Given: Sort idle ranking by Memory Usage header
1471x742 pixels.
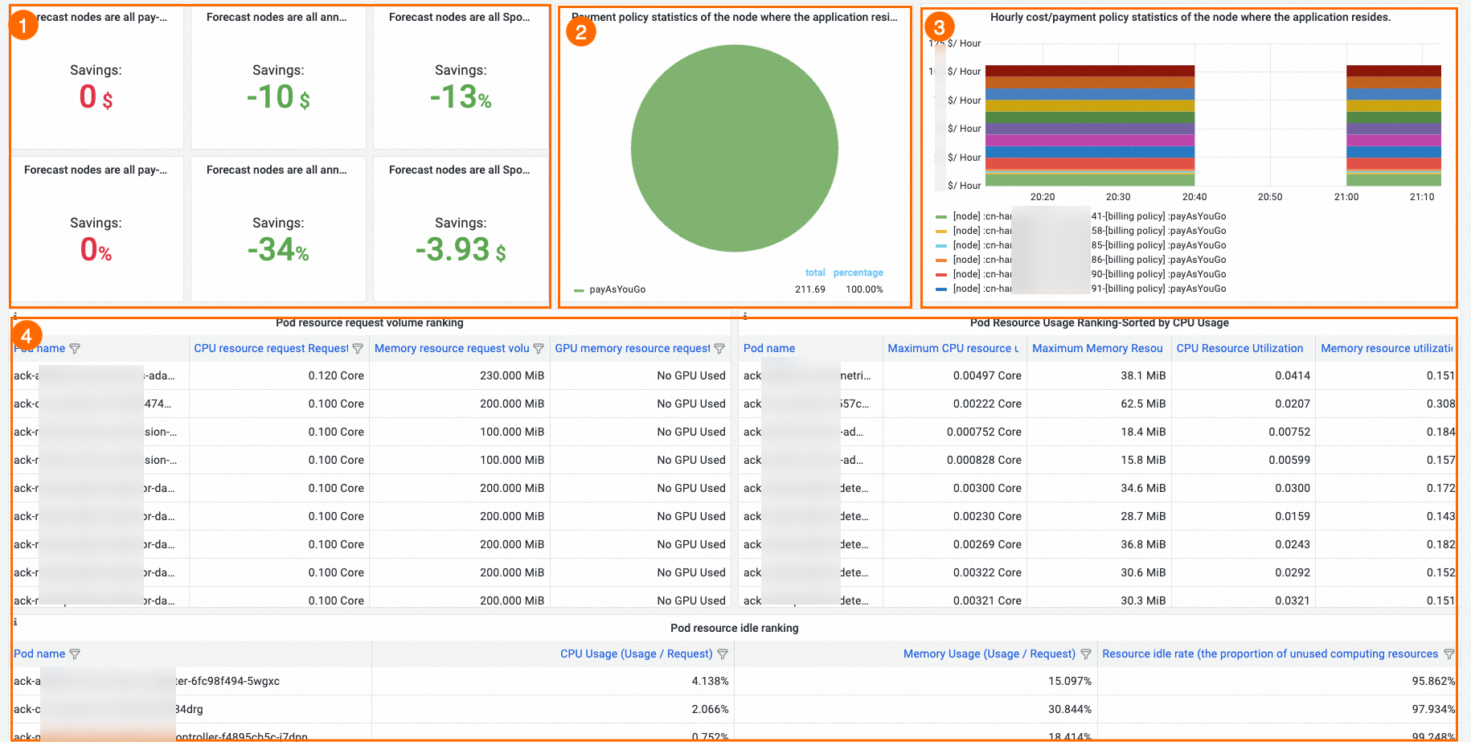Looking at the screenshot, I should point(990,654).
